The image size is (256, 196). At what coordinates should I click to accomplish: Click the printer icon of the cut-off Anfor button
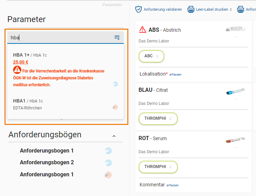[240, 9]
